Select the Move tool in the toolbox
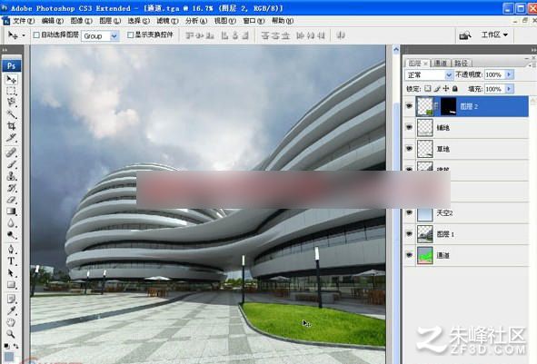The width and height of the screenshot is (537, 364). pos(11,79)
